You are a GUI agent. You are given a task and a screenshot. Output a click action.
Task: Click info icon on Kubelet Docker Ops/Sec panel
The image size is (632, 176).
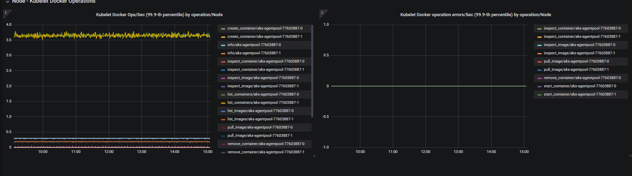pos(6,13)
